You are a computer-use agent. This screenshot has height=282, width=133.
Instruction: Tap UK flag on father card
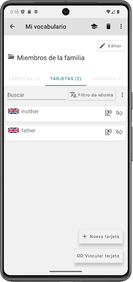tap(13, 130)
